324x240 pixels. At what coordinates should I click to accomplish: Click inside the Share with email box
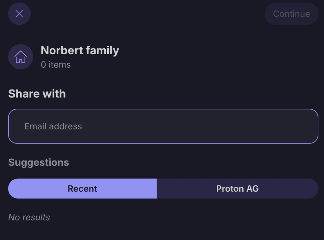163,126
